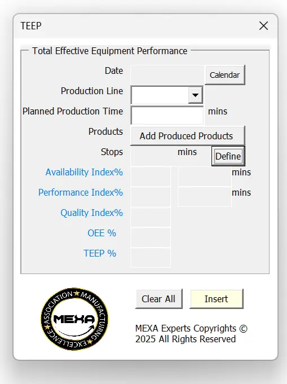The image size is (287, 384).
Task: Click the OEE % result box
Action: (x=151, y=237)
